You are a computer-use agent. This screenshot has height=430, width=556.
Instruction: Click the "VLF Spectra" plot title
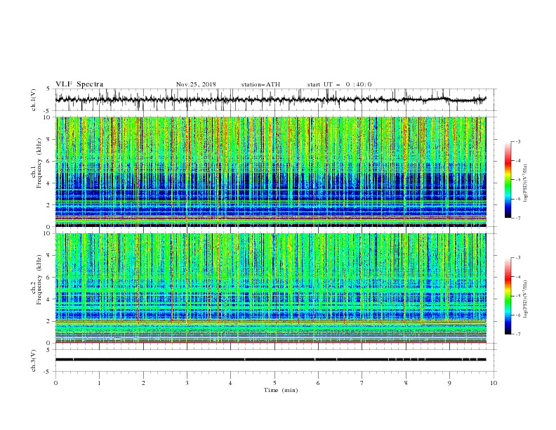click(79, 84)
